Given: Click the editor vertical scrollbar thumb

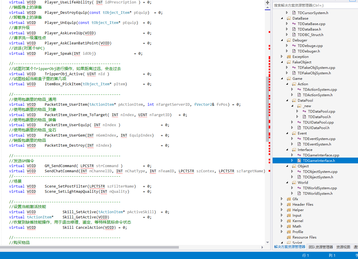Looking at the screenshot, I should [x=267, y=109].
